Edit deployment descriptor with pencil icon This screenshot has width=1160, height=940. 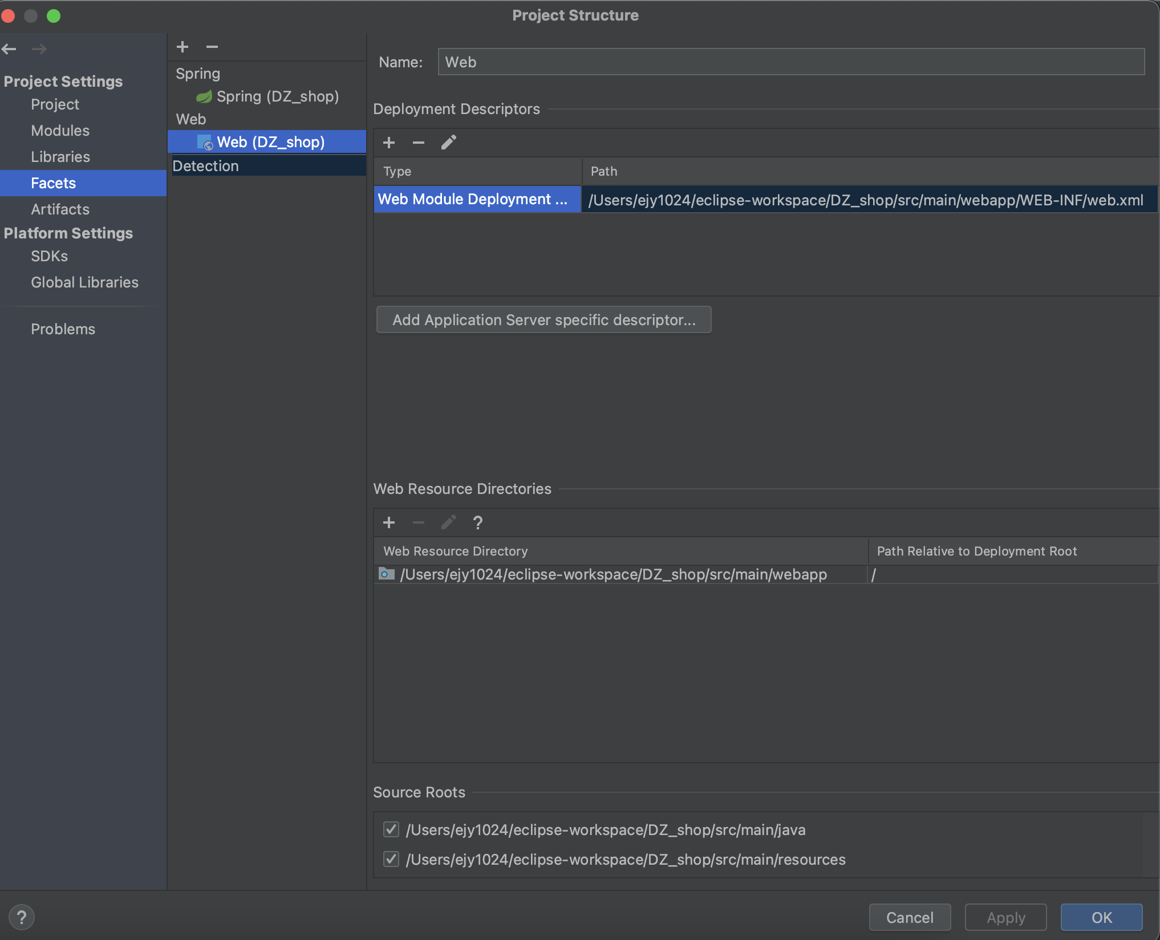449,143
